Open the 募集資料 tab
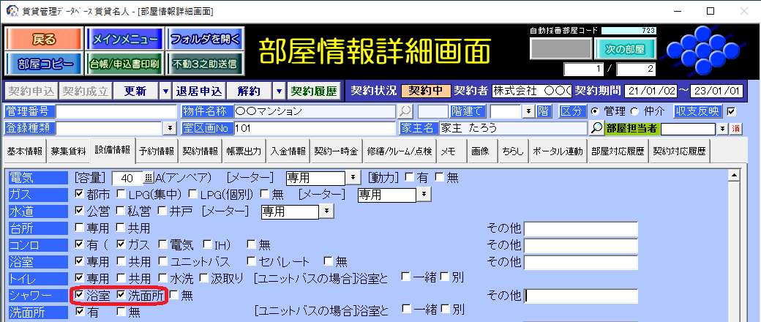Image resolution: width=761 pixels, height=322 pixels. [x=68, y=151]
